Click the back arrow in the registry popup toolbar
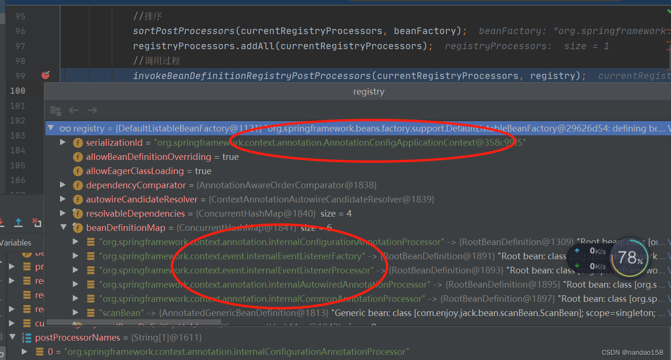This screenshot has width=671, height=360. tap(73, 110)
